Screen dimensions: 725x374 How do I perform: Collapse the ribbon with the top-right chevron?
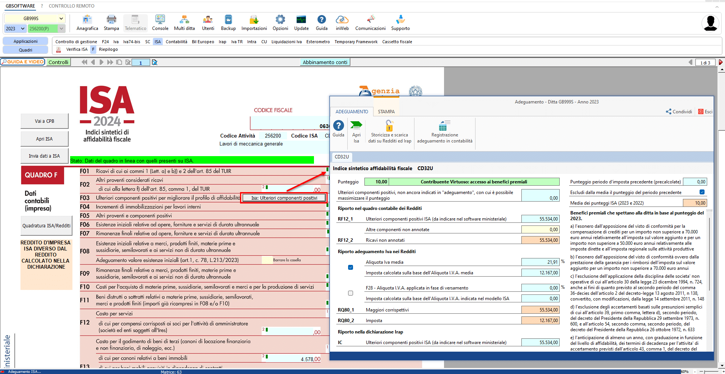(x=717, y=6)
